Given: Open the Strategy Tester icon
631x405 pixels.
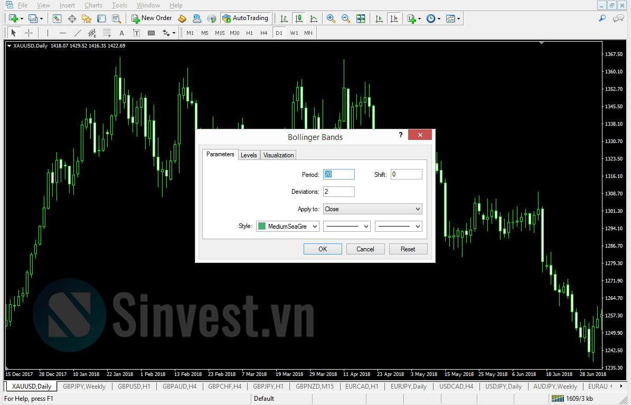Looking at the screenshot, I should click(116, 18).
